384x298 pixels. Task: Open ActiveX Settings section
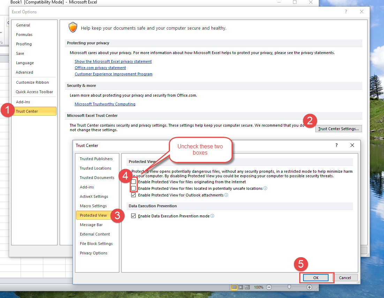coord(97,196)
